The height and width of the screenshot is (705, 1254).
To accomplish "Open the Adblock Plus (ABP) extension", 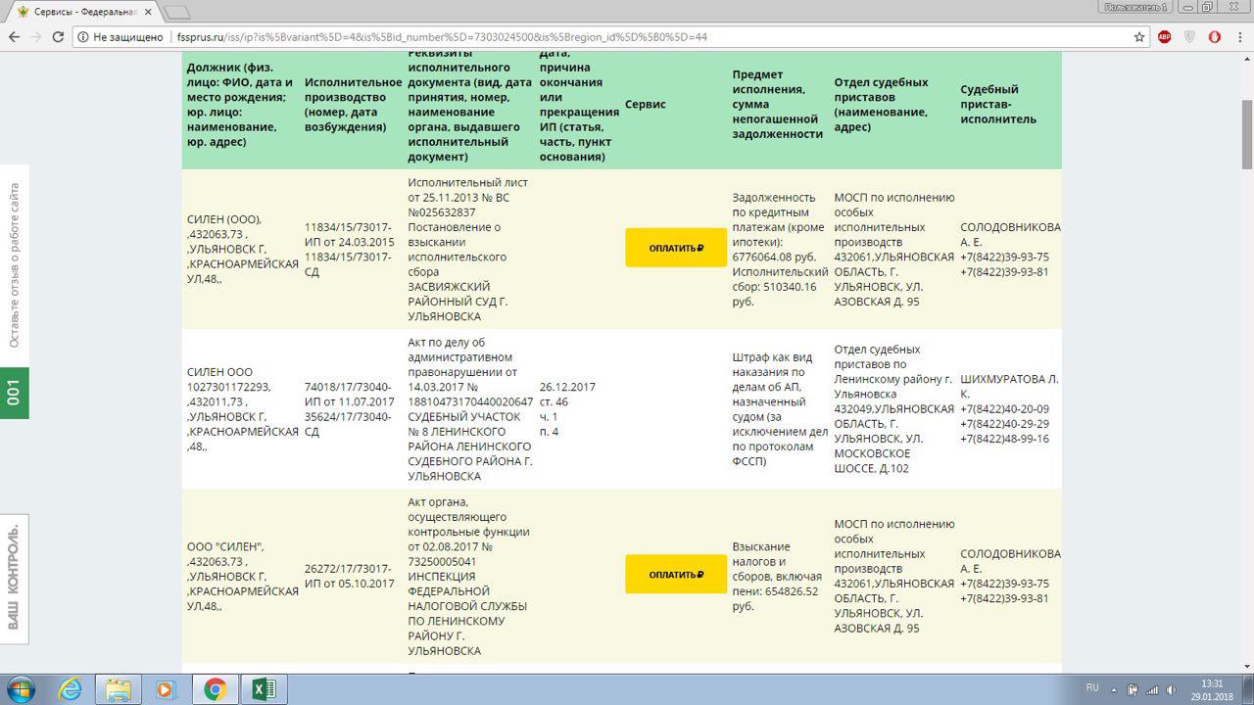I will point(1165,37).
